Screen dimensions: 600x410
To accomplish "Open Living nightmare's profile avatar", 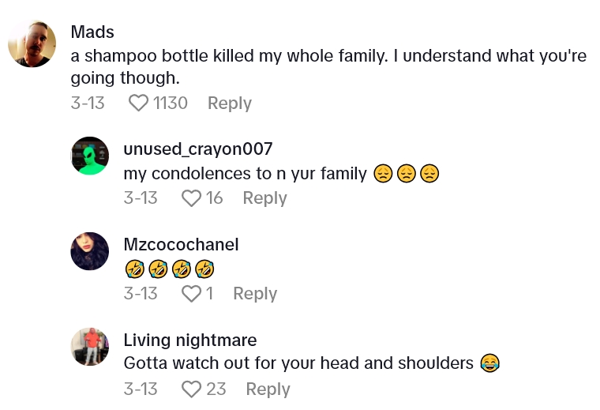I will [90, 347].
